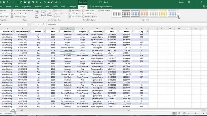This screenshot has width=207, height=116.
Task: Apply the orange banded table style
Action: click(x=145, y=14)
